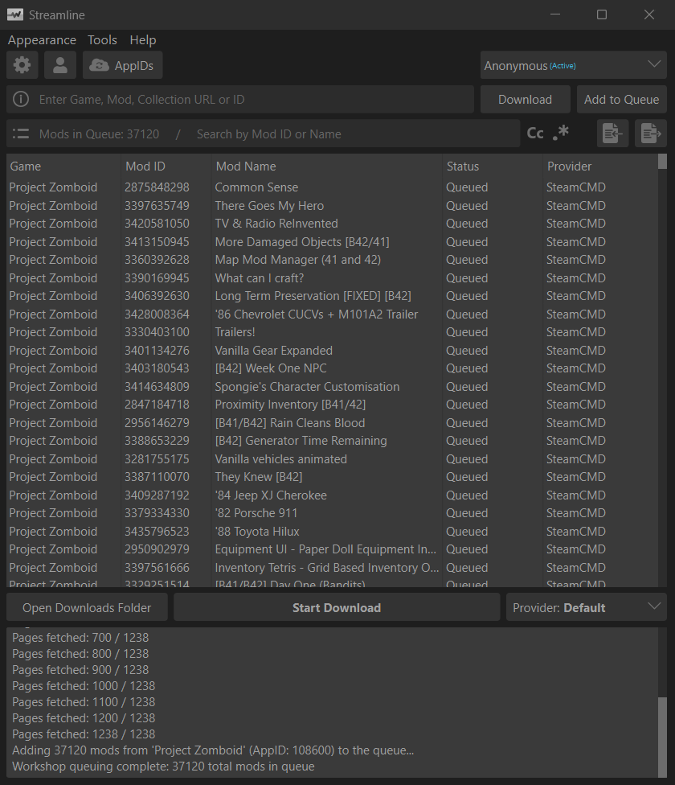Select Rain Cleans Blood row
The width and height of the screenshot is (675, 785).
pyautogui.click(x=332, y=423)
